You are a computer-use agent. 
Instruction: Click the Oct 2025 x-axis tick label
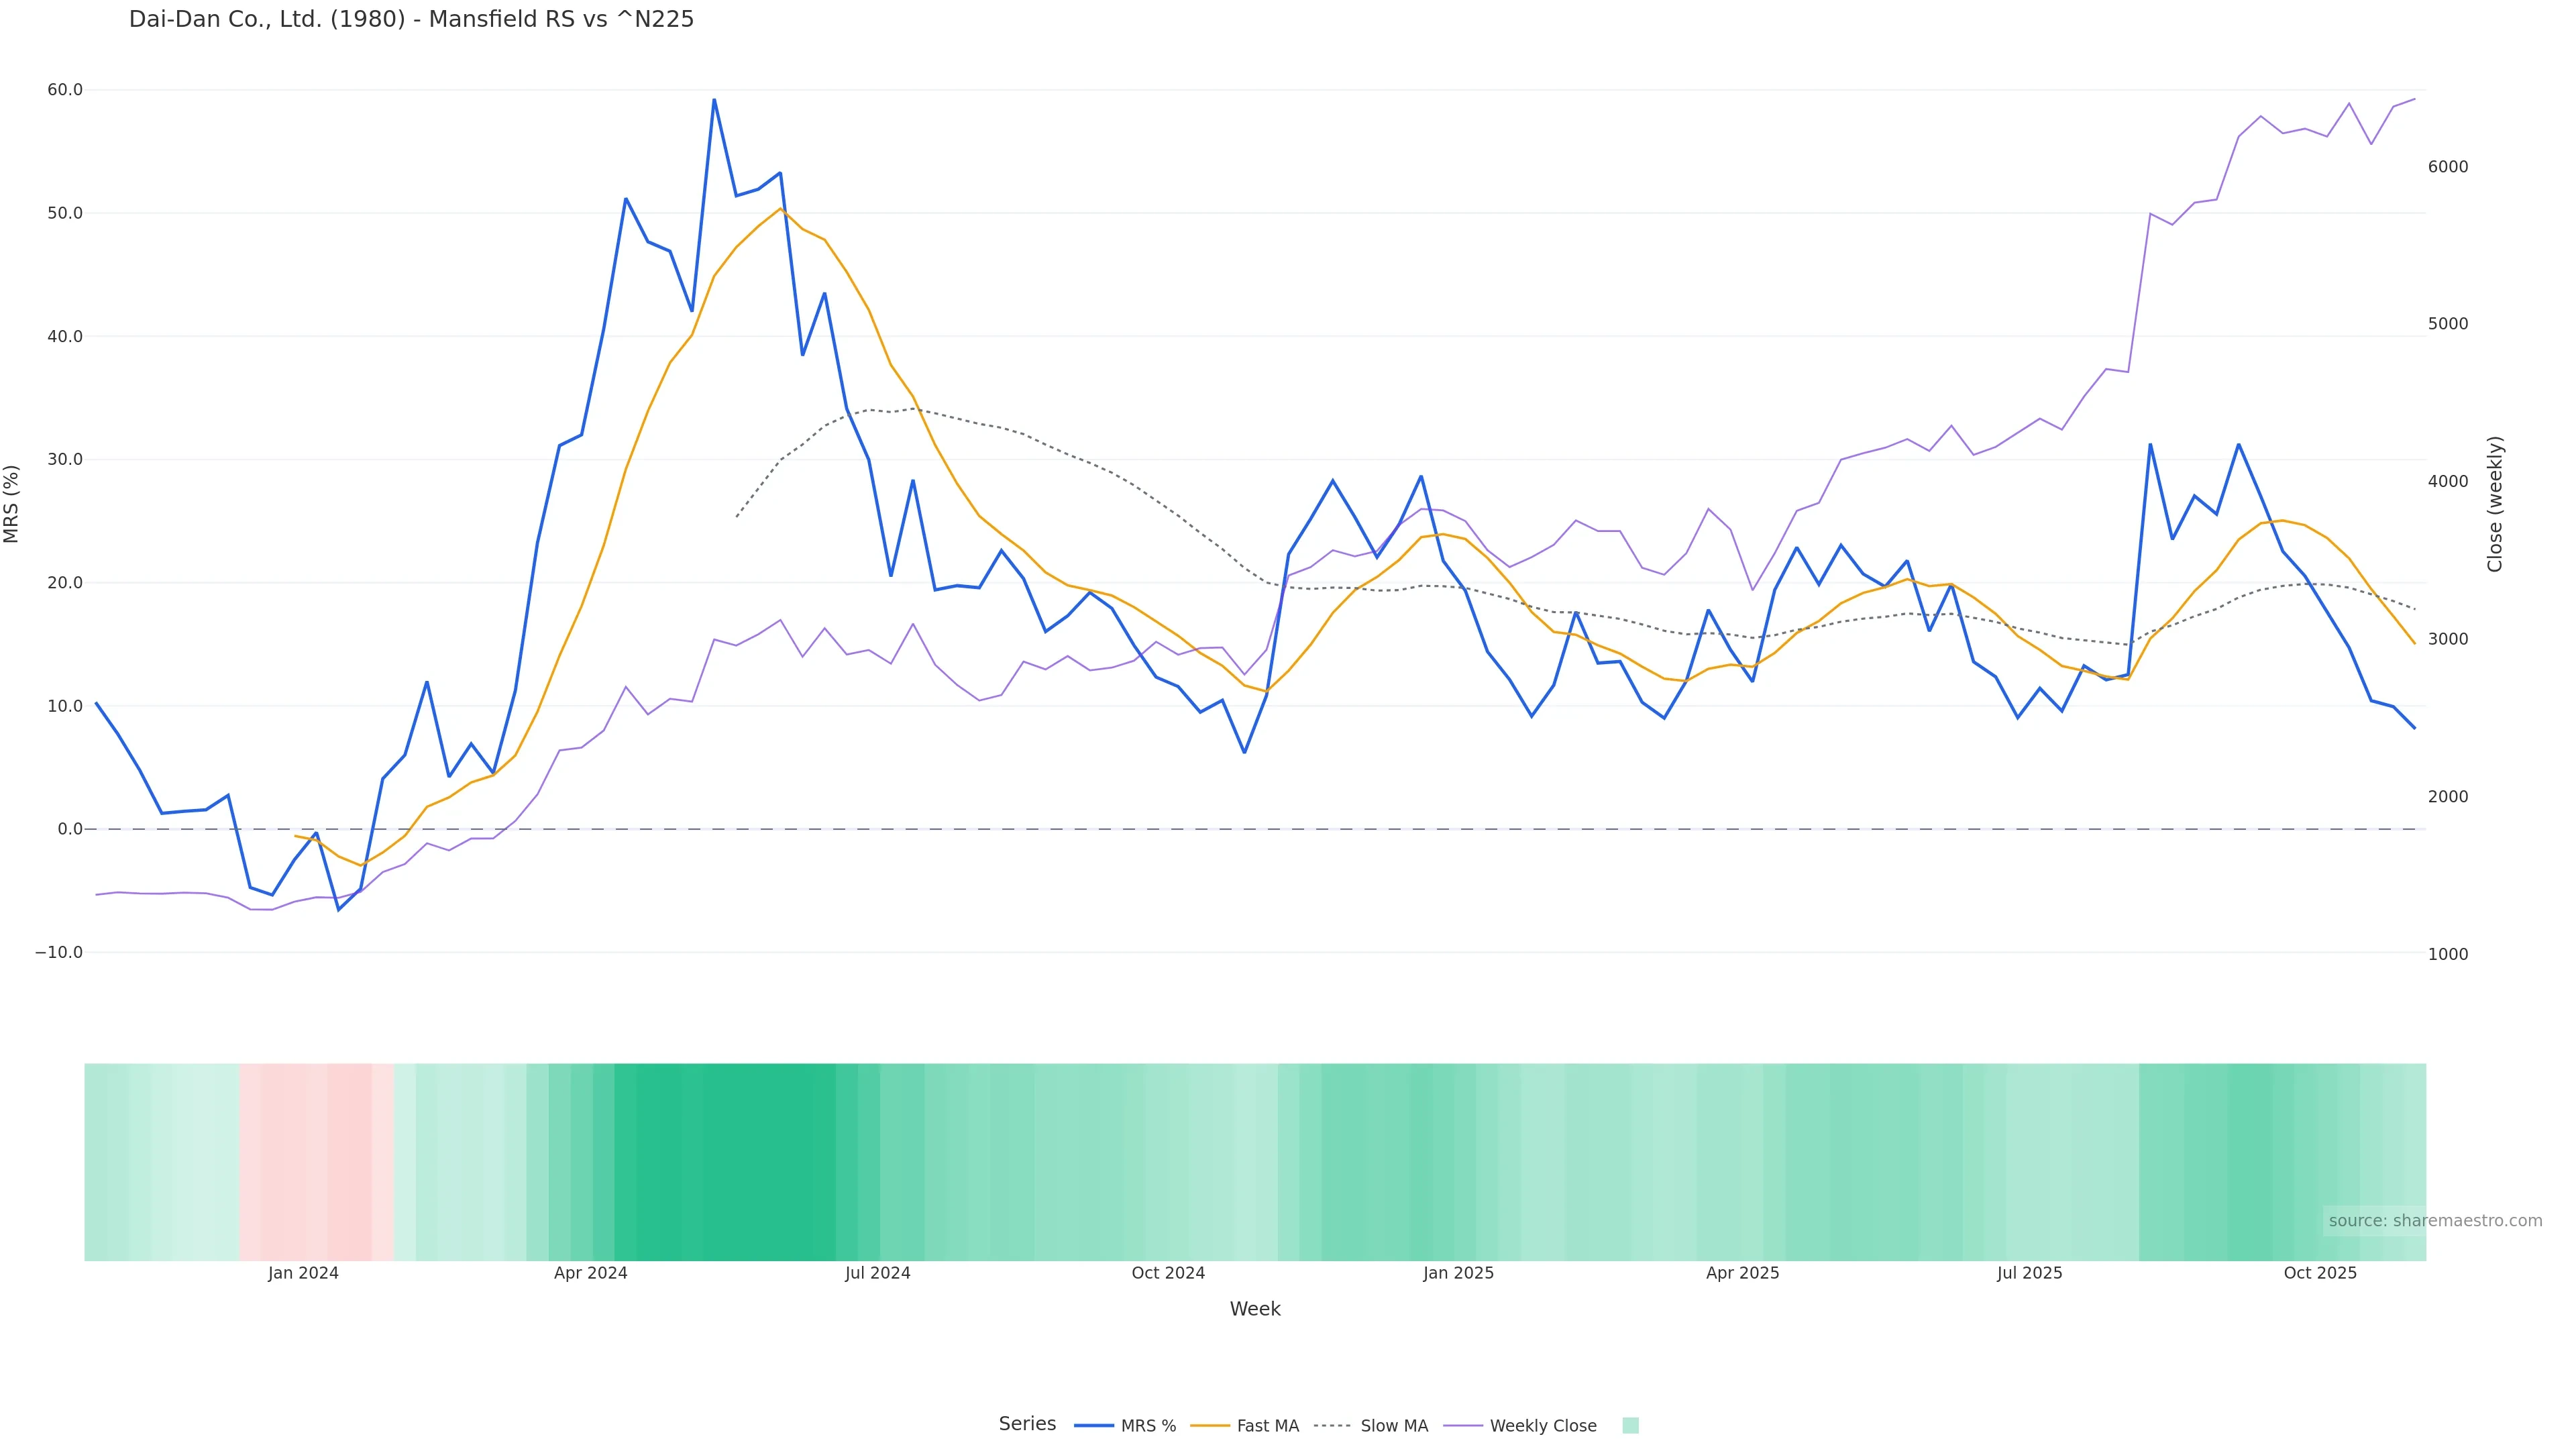[x=2320, y=1274]
